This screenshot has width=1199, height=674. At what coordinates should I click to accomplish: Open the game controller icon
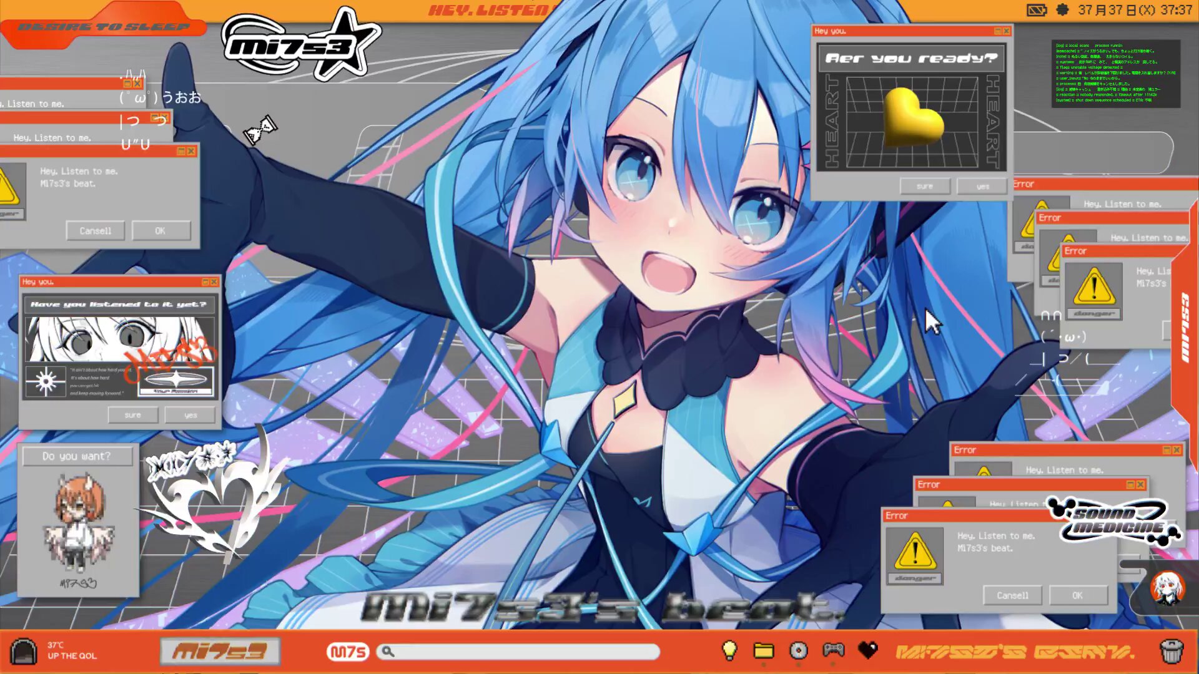pyautogui.click(x=833, y=650)
